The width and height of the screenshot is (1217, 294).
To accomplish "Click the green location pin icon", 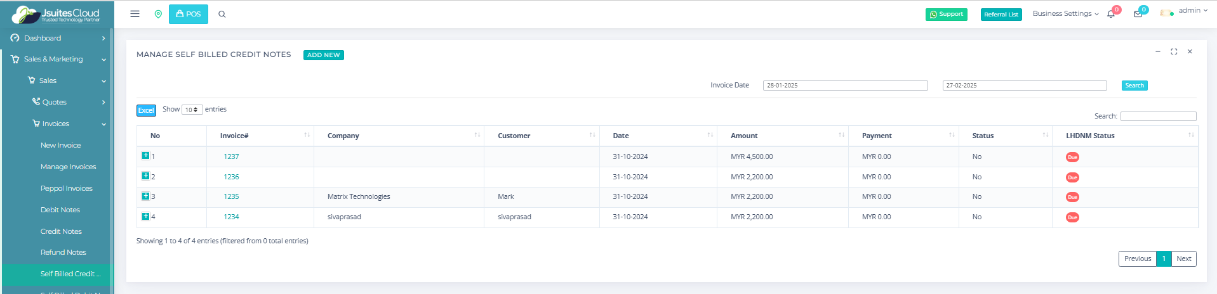I will (x=158, y=14).
